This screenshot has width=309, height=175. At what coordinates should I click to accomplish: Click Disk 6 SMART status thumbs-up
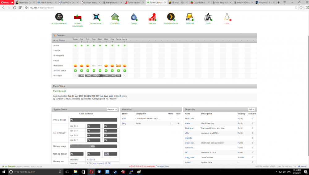(x=112, y=70)
